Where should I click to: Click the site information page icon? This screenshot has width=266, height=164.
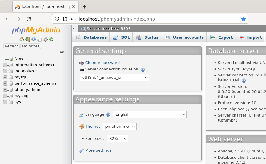tap(65, 19)
